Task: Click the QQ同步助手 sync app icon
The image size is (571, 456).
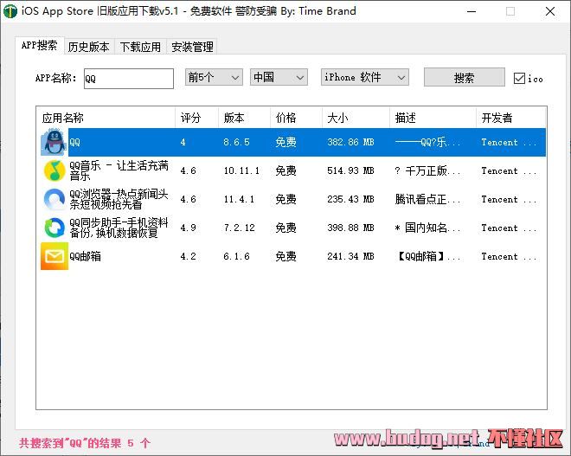Action: (54, 228)
